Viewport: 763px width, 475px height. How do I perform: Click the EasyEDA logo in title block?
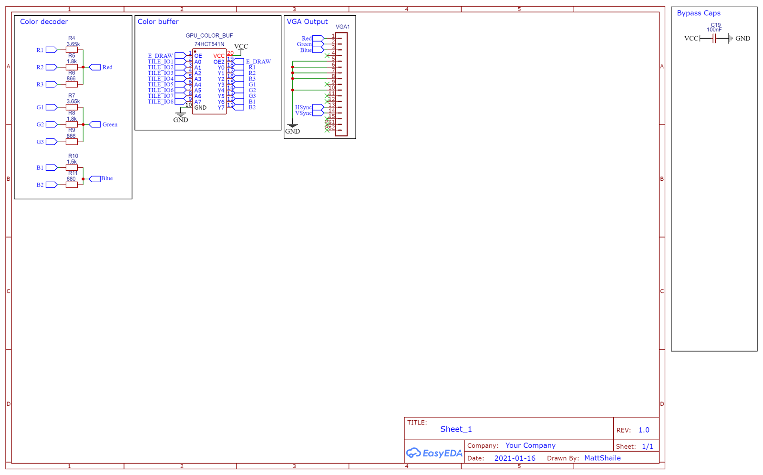pos(434,453)
